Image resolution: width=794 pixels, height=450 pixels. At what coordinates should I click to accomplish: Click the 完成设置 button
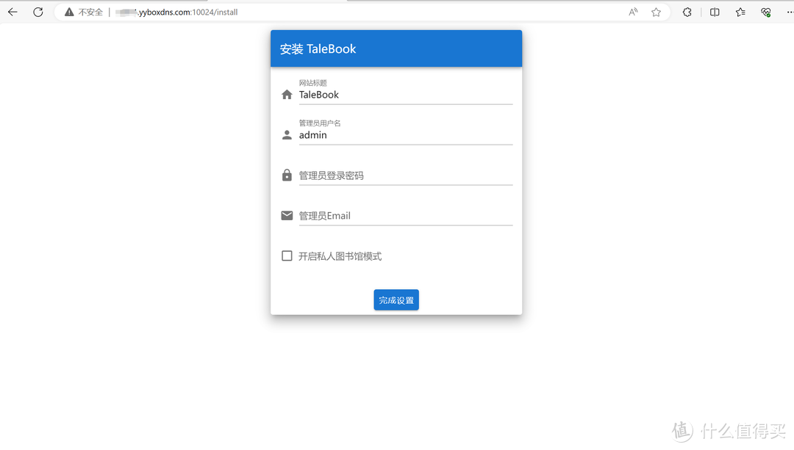point(396,300)
